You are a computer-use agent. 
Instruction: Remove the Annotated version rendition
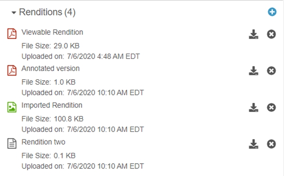coord(271,71)
